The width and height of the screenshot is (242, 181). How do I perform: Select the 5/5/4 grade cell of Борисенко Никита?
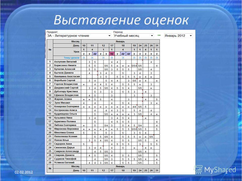(134, 66)
